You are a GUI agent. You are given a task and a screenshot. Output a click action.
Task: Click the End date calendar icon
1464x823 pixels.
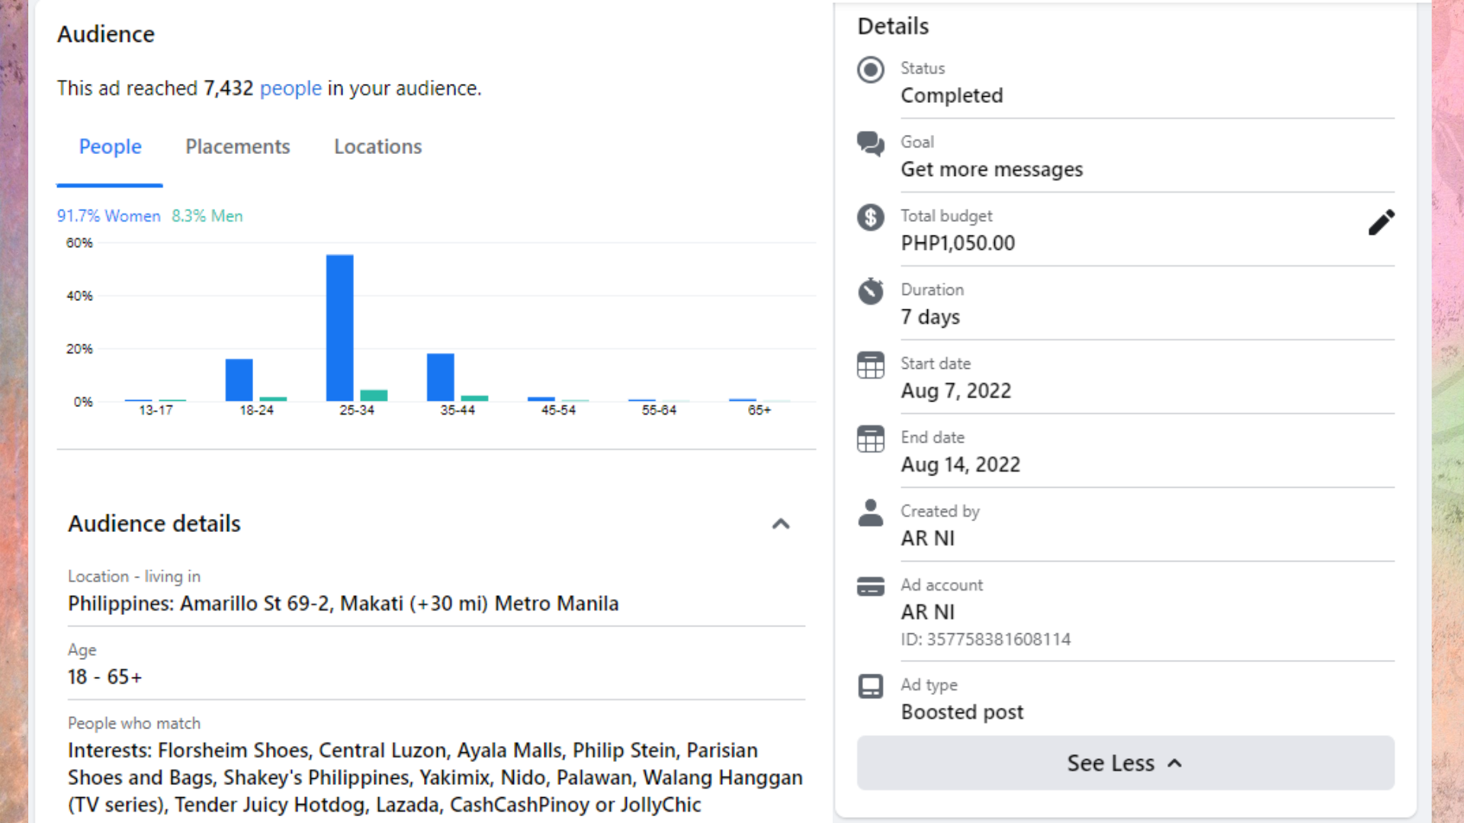click(870, 439)
